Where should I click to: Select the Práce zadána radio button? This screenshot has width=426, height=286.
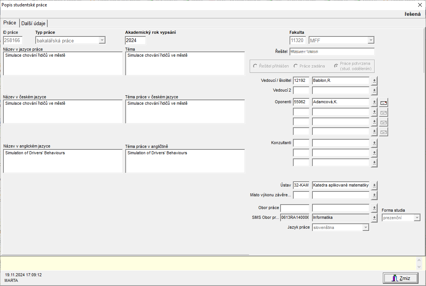[296, 66]
